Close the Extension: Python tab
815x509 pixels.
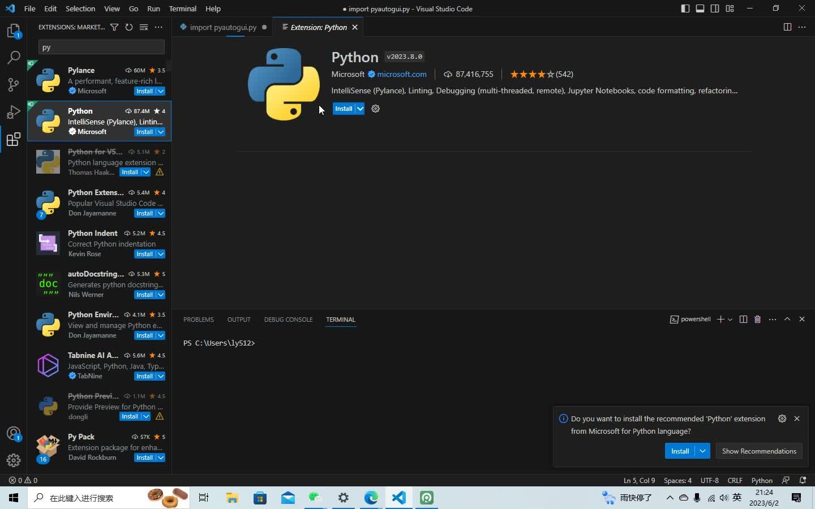(355, 27)
